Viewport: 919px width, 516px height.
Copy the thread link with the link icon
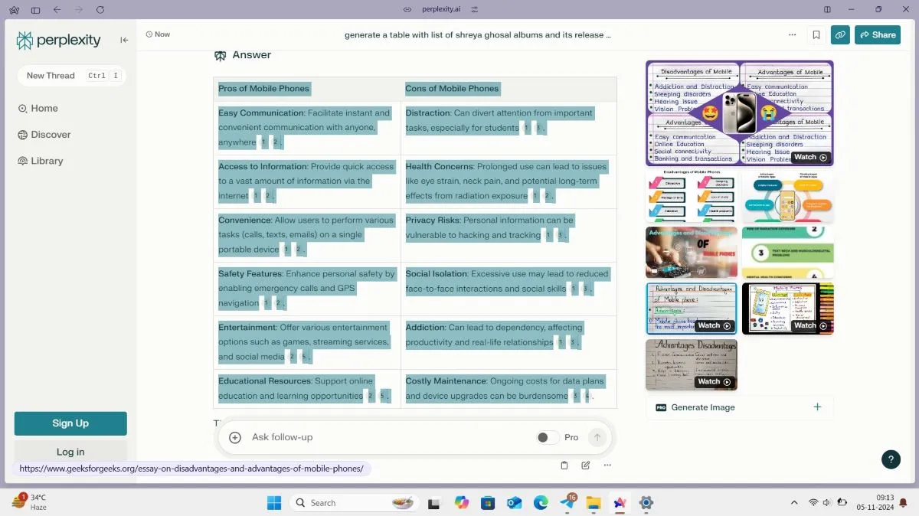click(x=840, y=34)
